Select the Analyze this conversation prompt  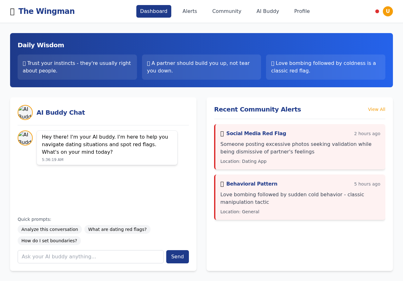[49, 229]
